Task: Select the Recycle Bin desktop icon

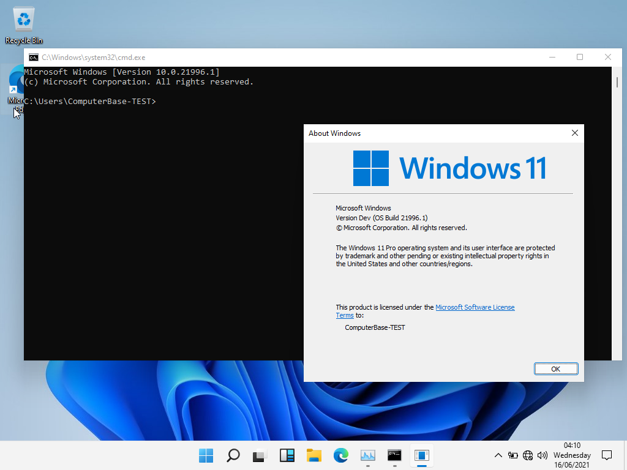Action: (24, 25)
